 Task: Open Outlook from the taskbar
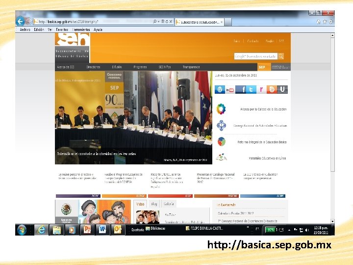tap(118, 230)
